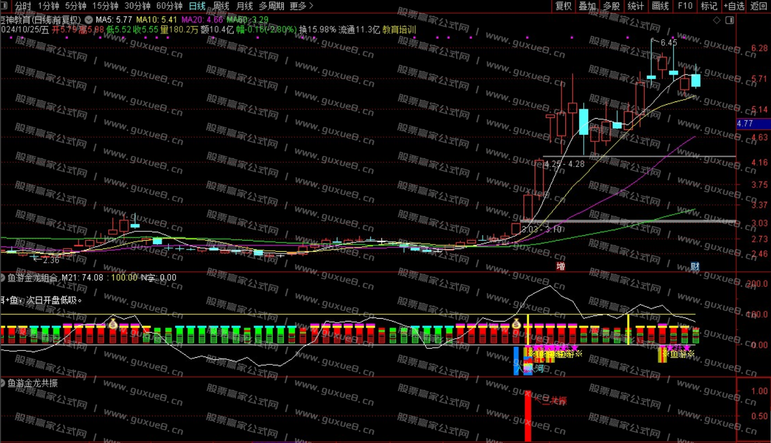Click the red 增 marker icon
The image size is (771, 443).
click(x=561, y=266)
